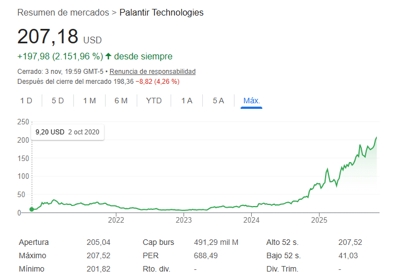Show the 1 M chart range
Screen dimensions: 409x276
click(x=89, y=101)
